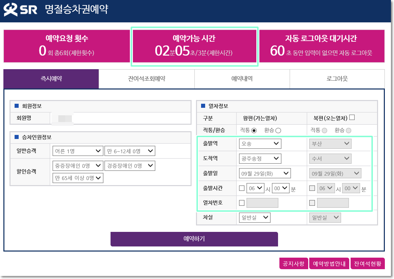Open the 잔여석현황 button

pos(368,263)
